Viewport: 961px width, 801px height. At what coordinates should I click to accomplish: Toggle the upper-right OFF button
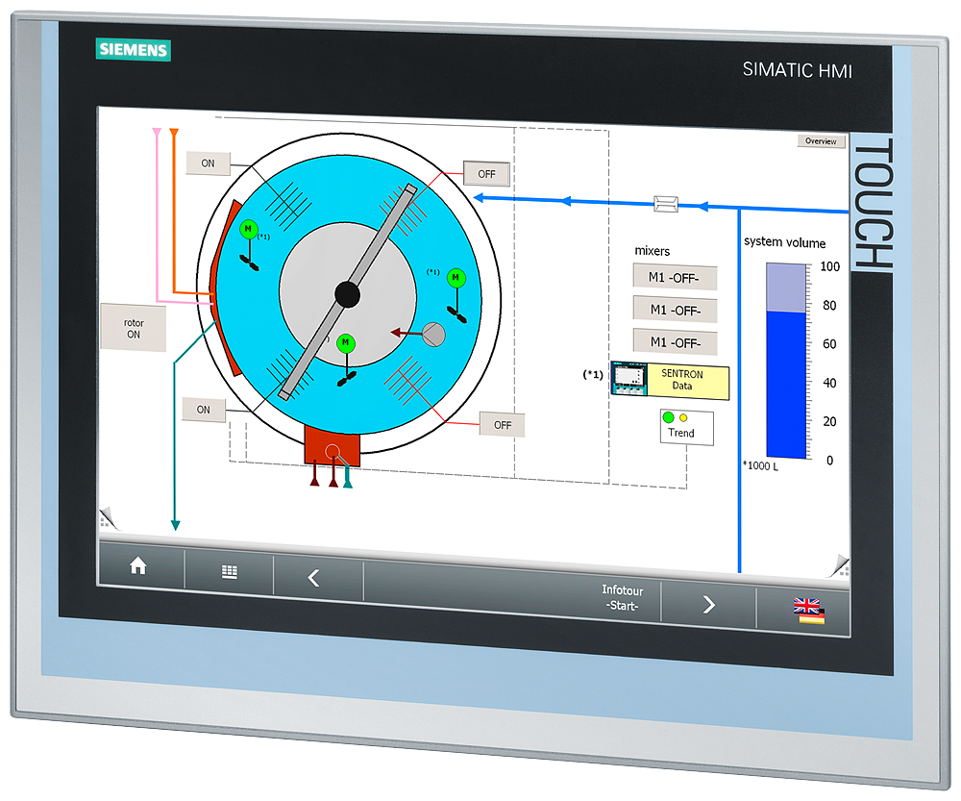tap(486, 174)
